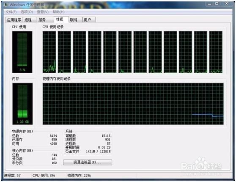The image size is (236, 182).
Task: Click the 资源监视器(R)... button
Action: [88, 163]
